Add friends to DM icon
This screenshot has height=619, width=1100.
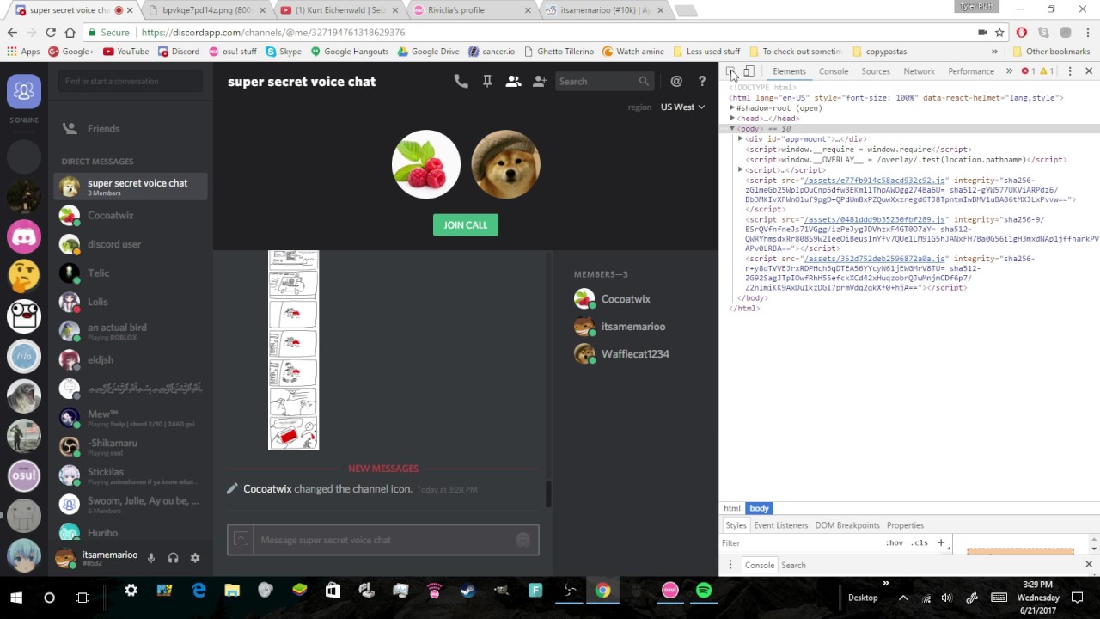[540, 81]
